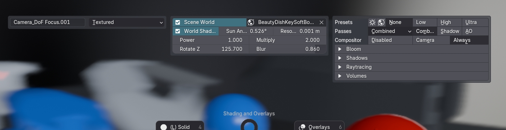
Task: Expand the Raytracing section
Action: pos(412,67)
